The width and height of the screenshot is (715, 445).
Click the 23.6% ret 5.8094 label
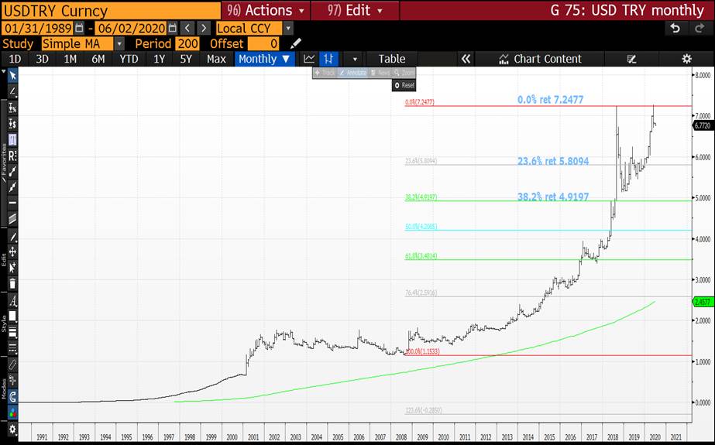[553, 161]
